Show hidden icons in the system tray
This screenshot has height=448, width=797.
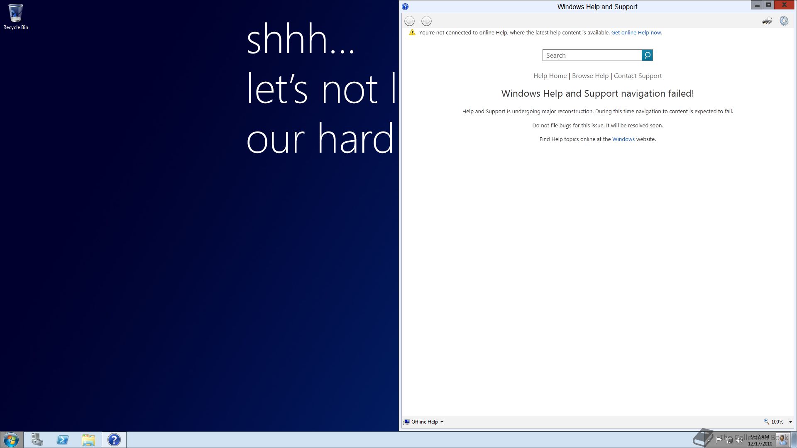click(709, 441)
